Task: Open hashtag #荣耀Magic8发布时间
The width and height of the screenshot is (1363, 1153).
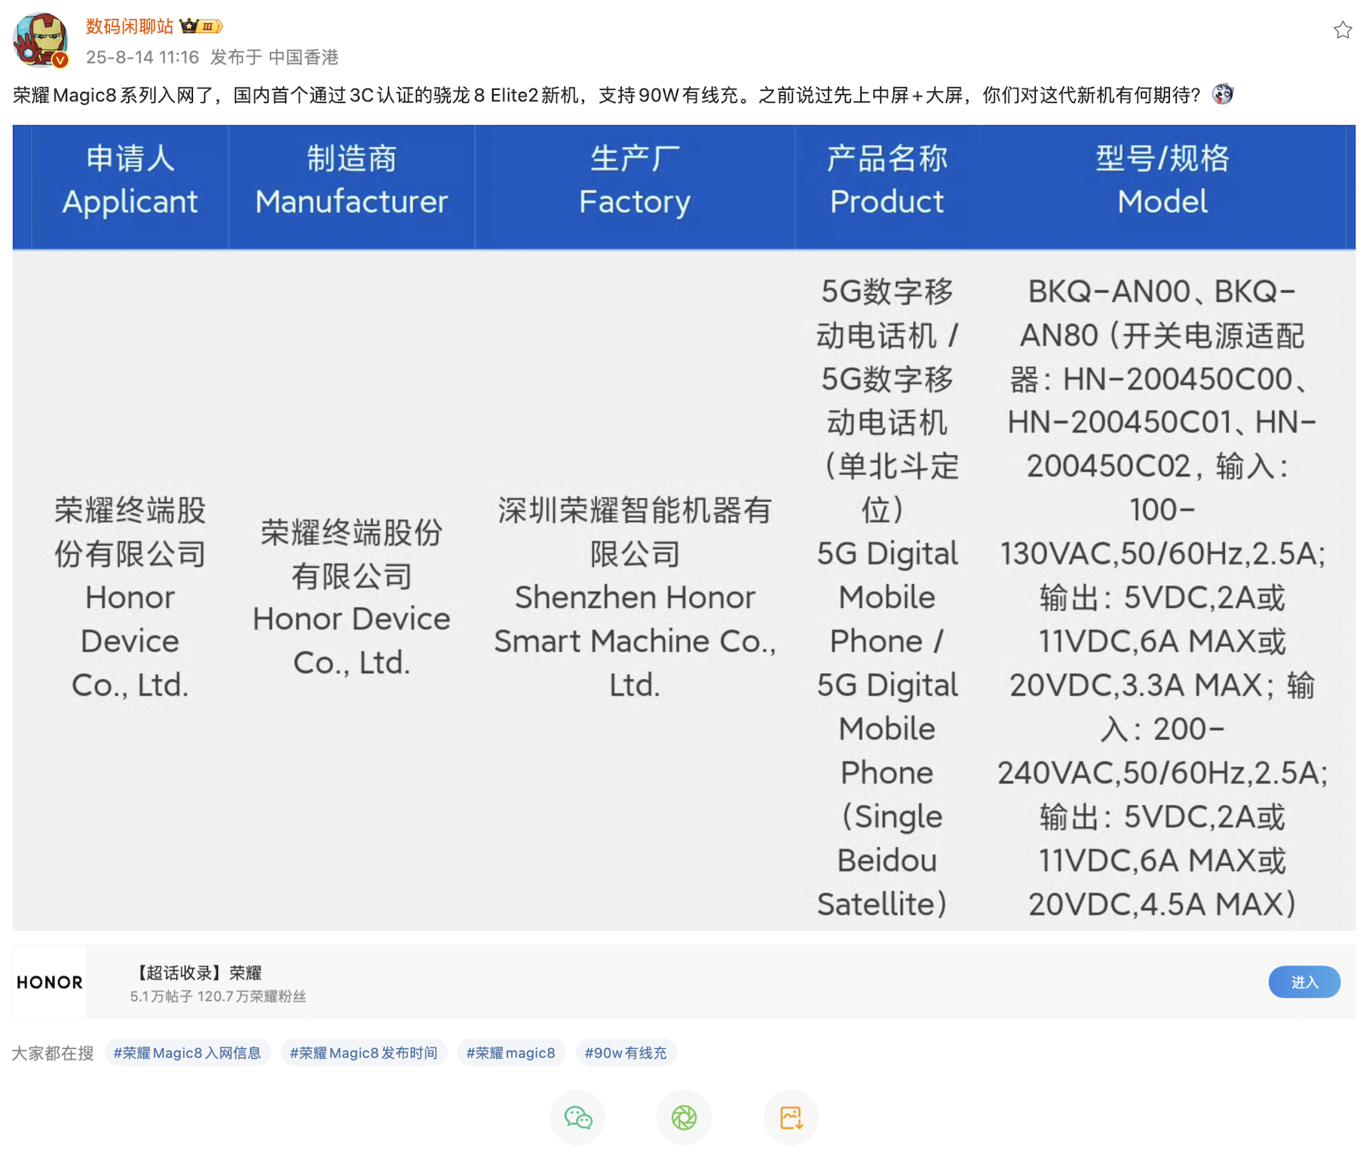Action: [363, 1053]
